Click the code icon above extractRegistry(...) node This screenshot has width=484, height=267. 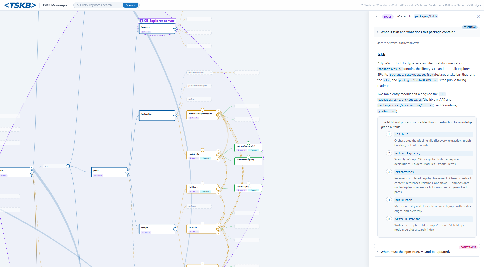[248, 143]
